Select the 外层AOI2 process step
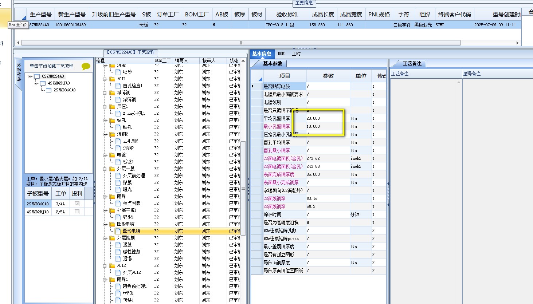The width and height of the screenshot is (533, 304). tap(132, 273)
